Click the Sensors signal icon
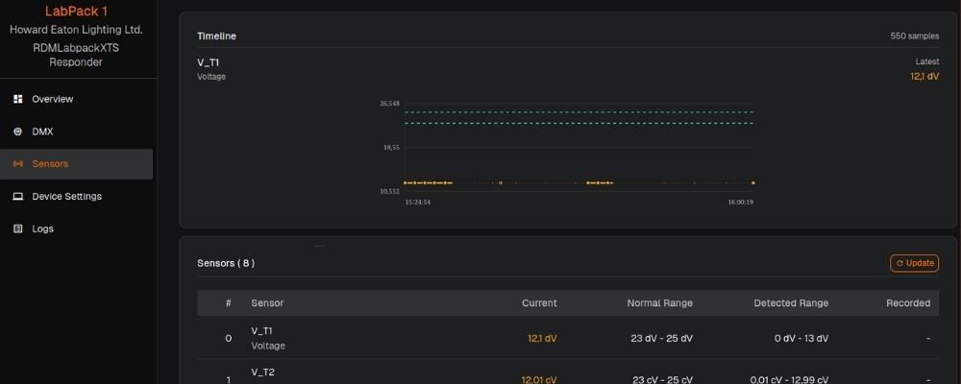 pyautogui.click(x=17, y=164)
